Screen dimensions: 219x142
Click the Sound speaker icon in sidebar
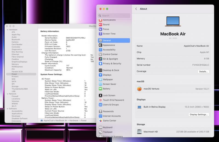coord(100,25)
